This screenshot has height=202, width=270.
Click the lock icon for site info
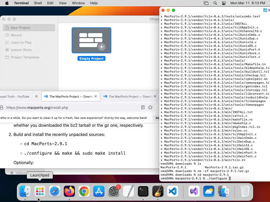click(2, 108)
